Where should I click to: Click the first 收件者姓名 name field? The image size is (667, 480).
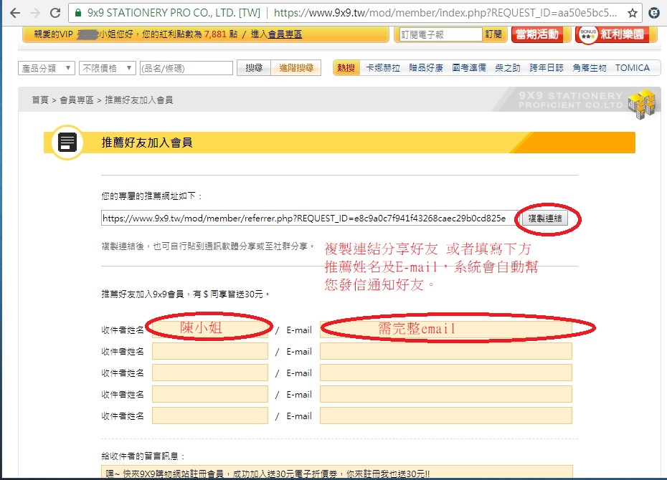(210, 330)
